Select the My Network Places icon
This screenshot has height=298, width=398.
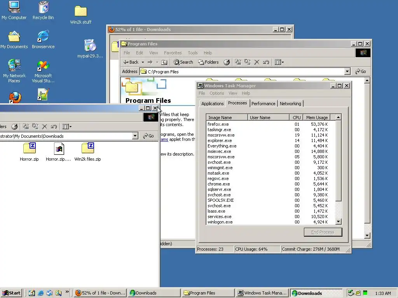14,71
